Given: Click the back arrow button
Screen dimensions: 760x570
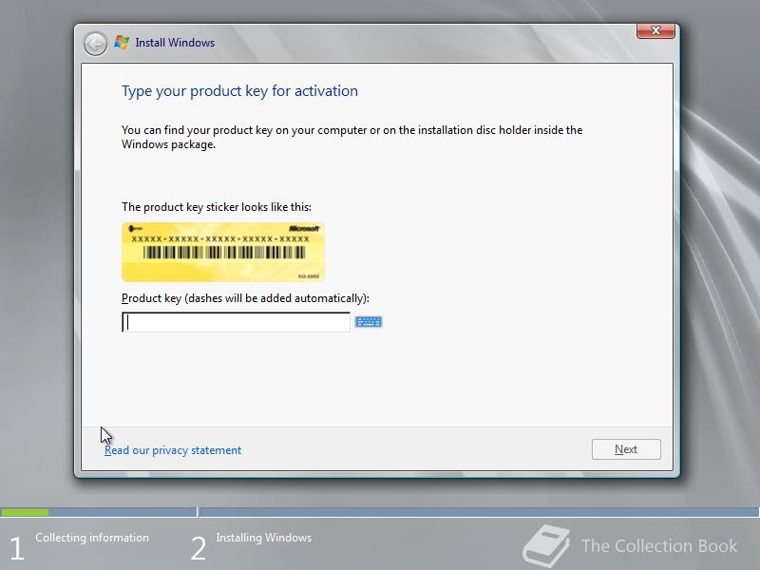Looking at the screenshot, I should point(96,44).
